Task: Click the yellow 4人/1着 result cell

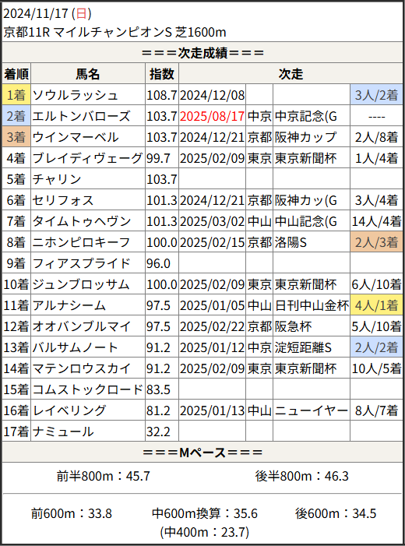Action: tap(376, 305)
